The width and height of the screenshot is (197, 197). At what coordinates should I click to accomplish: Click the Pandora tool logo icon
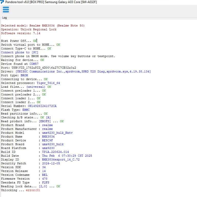pos(2,2)
